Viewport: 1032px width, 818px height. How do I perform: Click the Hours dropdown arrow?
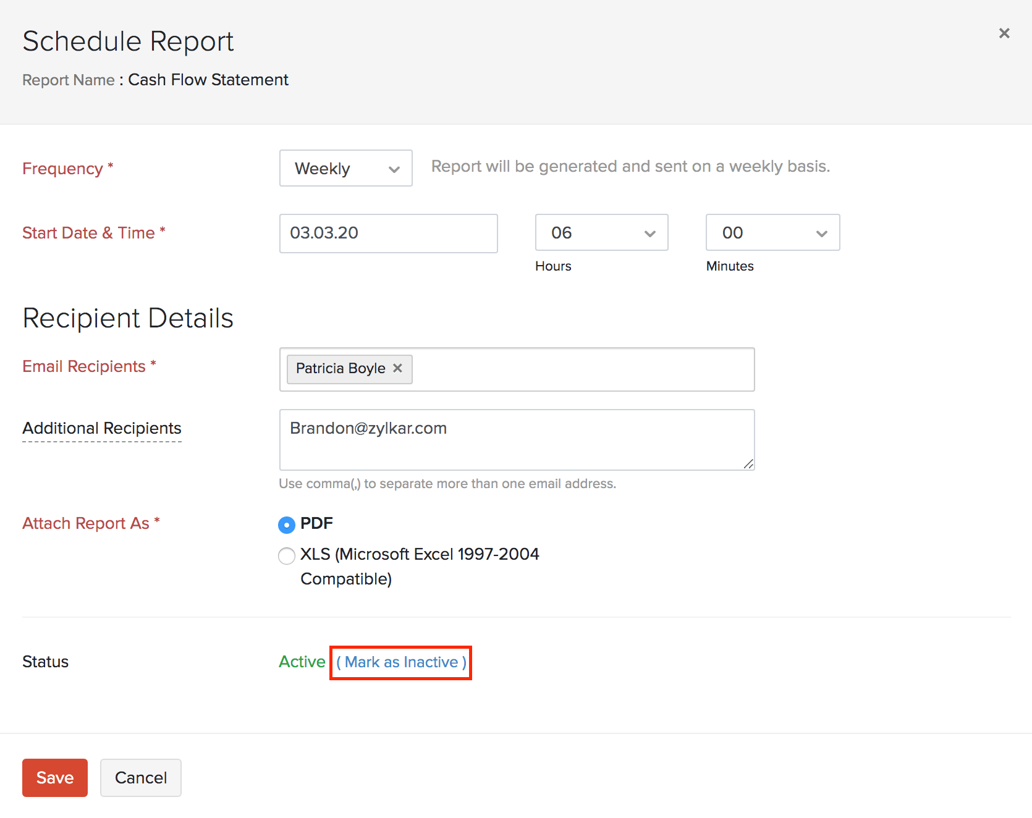649,233
